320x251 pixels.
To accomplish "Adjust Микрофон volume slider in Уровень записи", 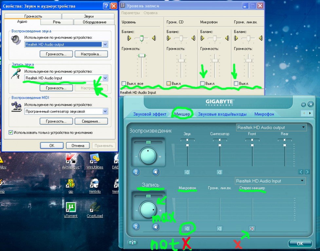I will tap(215, 60).
